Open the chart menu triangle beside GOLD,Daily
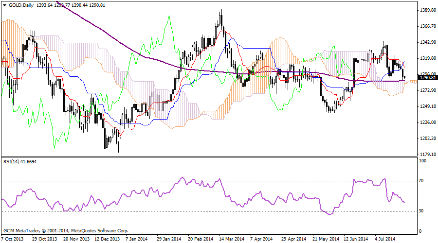The width and height of the screenshot is (438, 243). pyautogui.click(x=5, y=5)
